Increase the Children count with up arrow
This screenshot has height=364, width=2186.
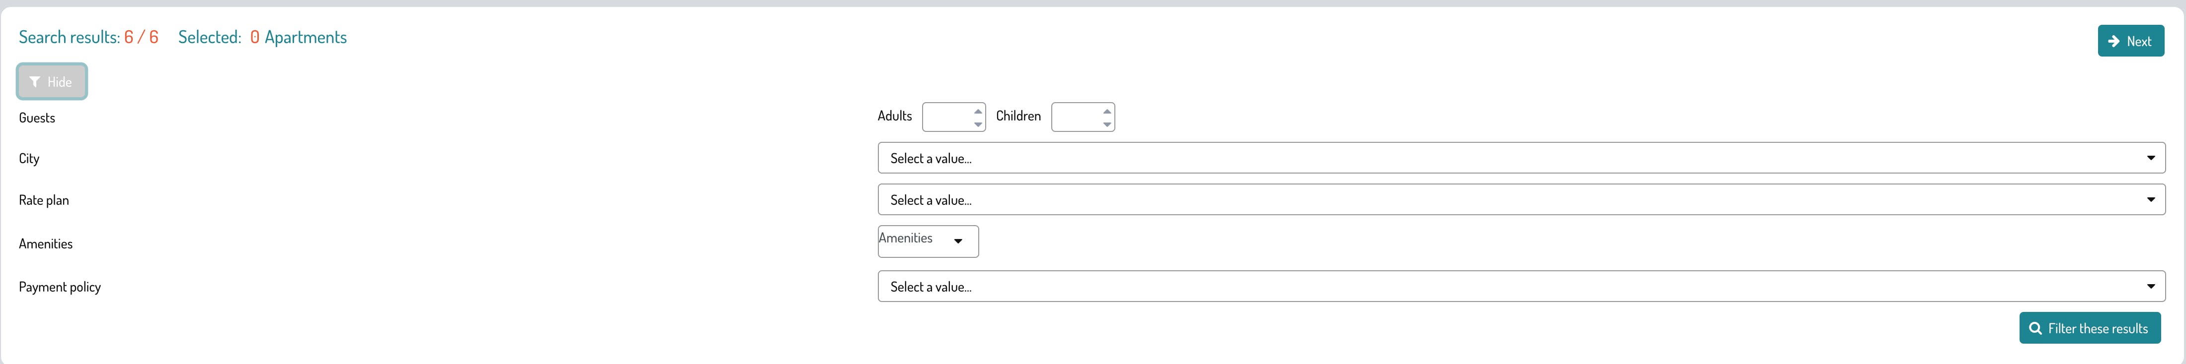click(x=1106, y=111)
